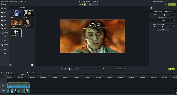Click the next frame playback button
The height and width of the screenshot is (95, 177).
[65, 69]
